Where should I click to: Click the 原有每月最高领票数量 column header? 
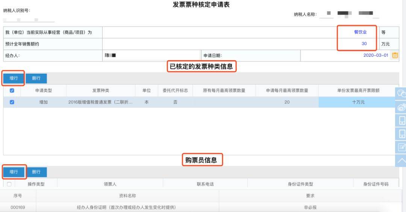click(x=224, y=91)
